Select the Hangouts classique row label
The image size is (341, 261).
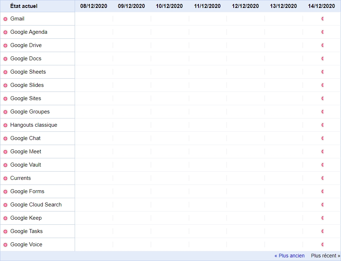[x=34, y=125]
